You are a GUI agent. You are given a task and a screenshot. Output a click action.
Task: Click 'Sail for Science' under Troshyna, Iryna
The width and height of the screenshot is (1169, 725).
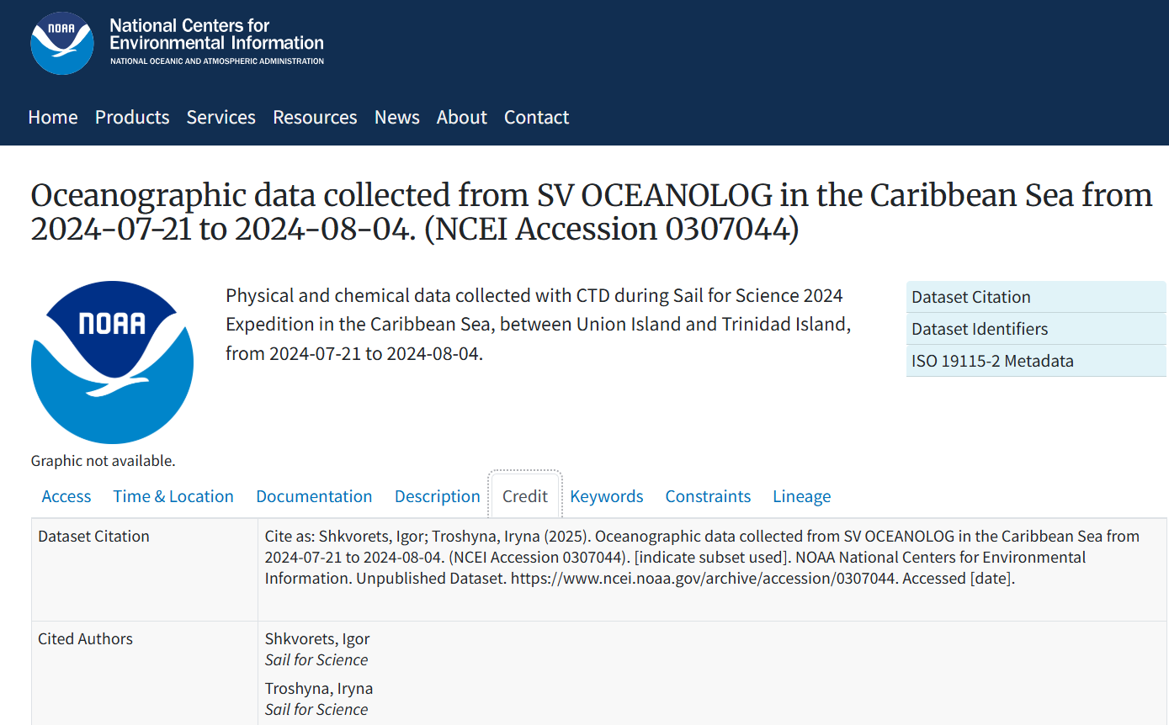tap(316, 710)
